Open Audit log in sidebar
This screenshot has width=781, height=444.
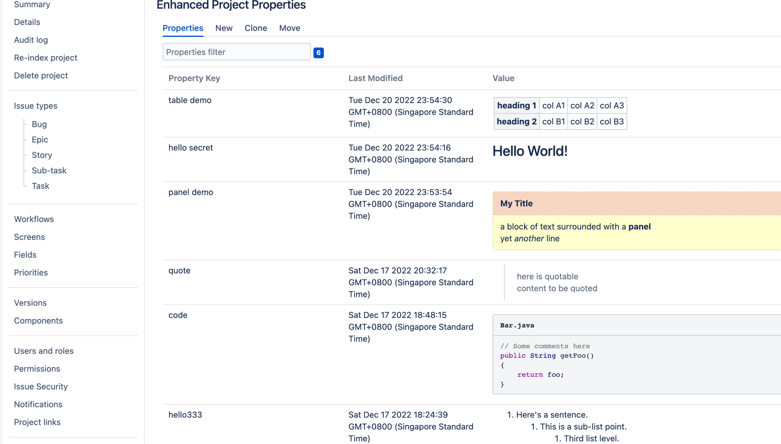click(31, 40)
